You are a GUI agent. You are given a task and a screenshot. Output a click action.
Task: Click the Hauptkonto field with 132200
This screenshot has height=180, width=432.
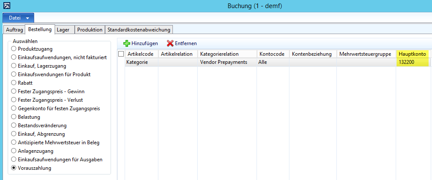412,62
